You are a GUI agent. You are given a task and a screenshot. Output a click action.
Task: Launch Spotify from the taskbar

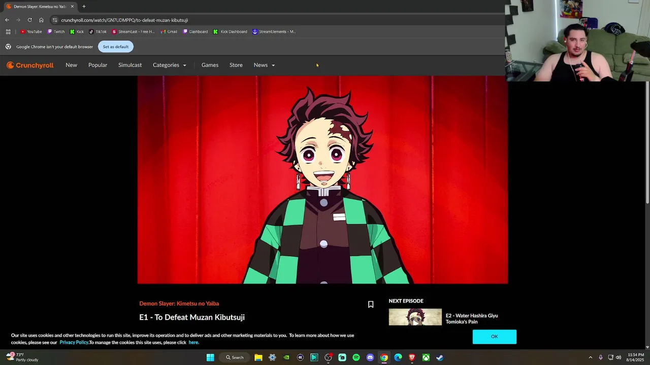pos(356,357)
